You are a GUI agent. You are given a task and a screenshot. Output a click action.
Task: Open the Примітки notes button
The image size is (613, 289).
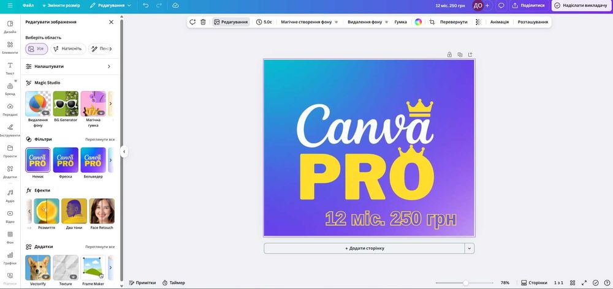click(143, 282)
